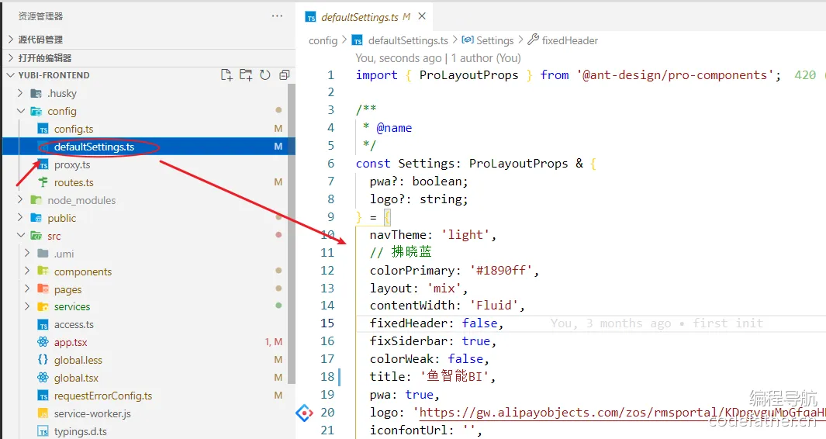Image resolution: width=826 pixels, height=439 pixels.
Task: Click the @name JSDoc tag
Action: [394, 128]
